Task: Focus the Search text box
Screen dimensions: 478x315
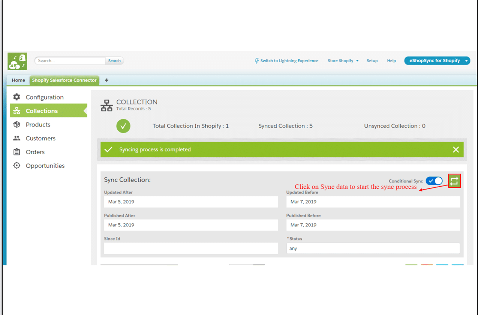Action: [x=70, y=61]
